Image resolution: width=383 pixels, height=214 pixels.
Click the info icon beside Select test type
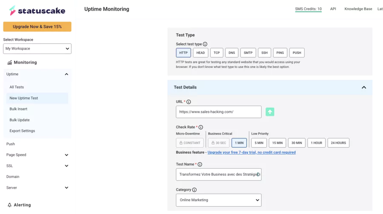205,44
